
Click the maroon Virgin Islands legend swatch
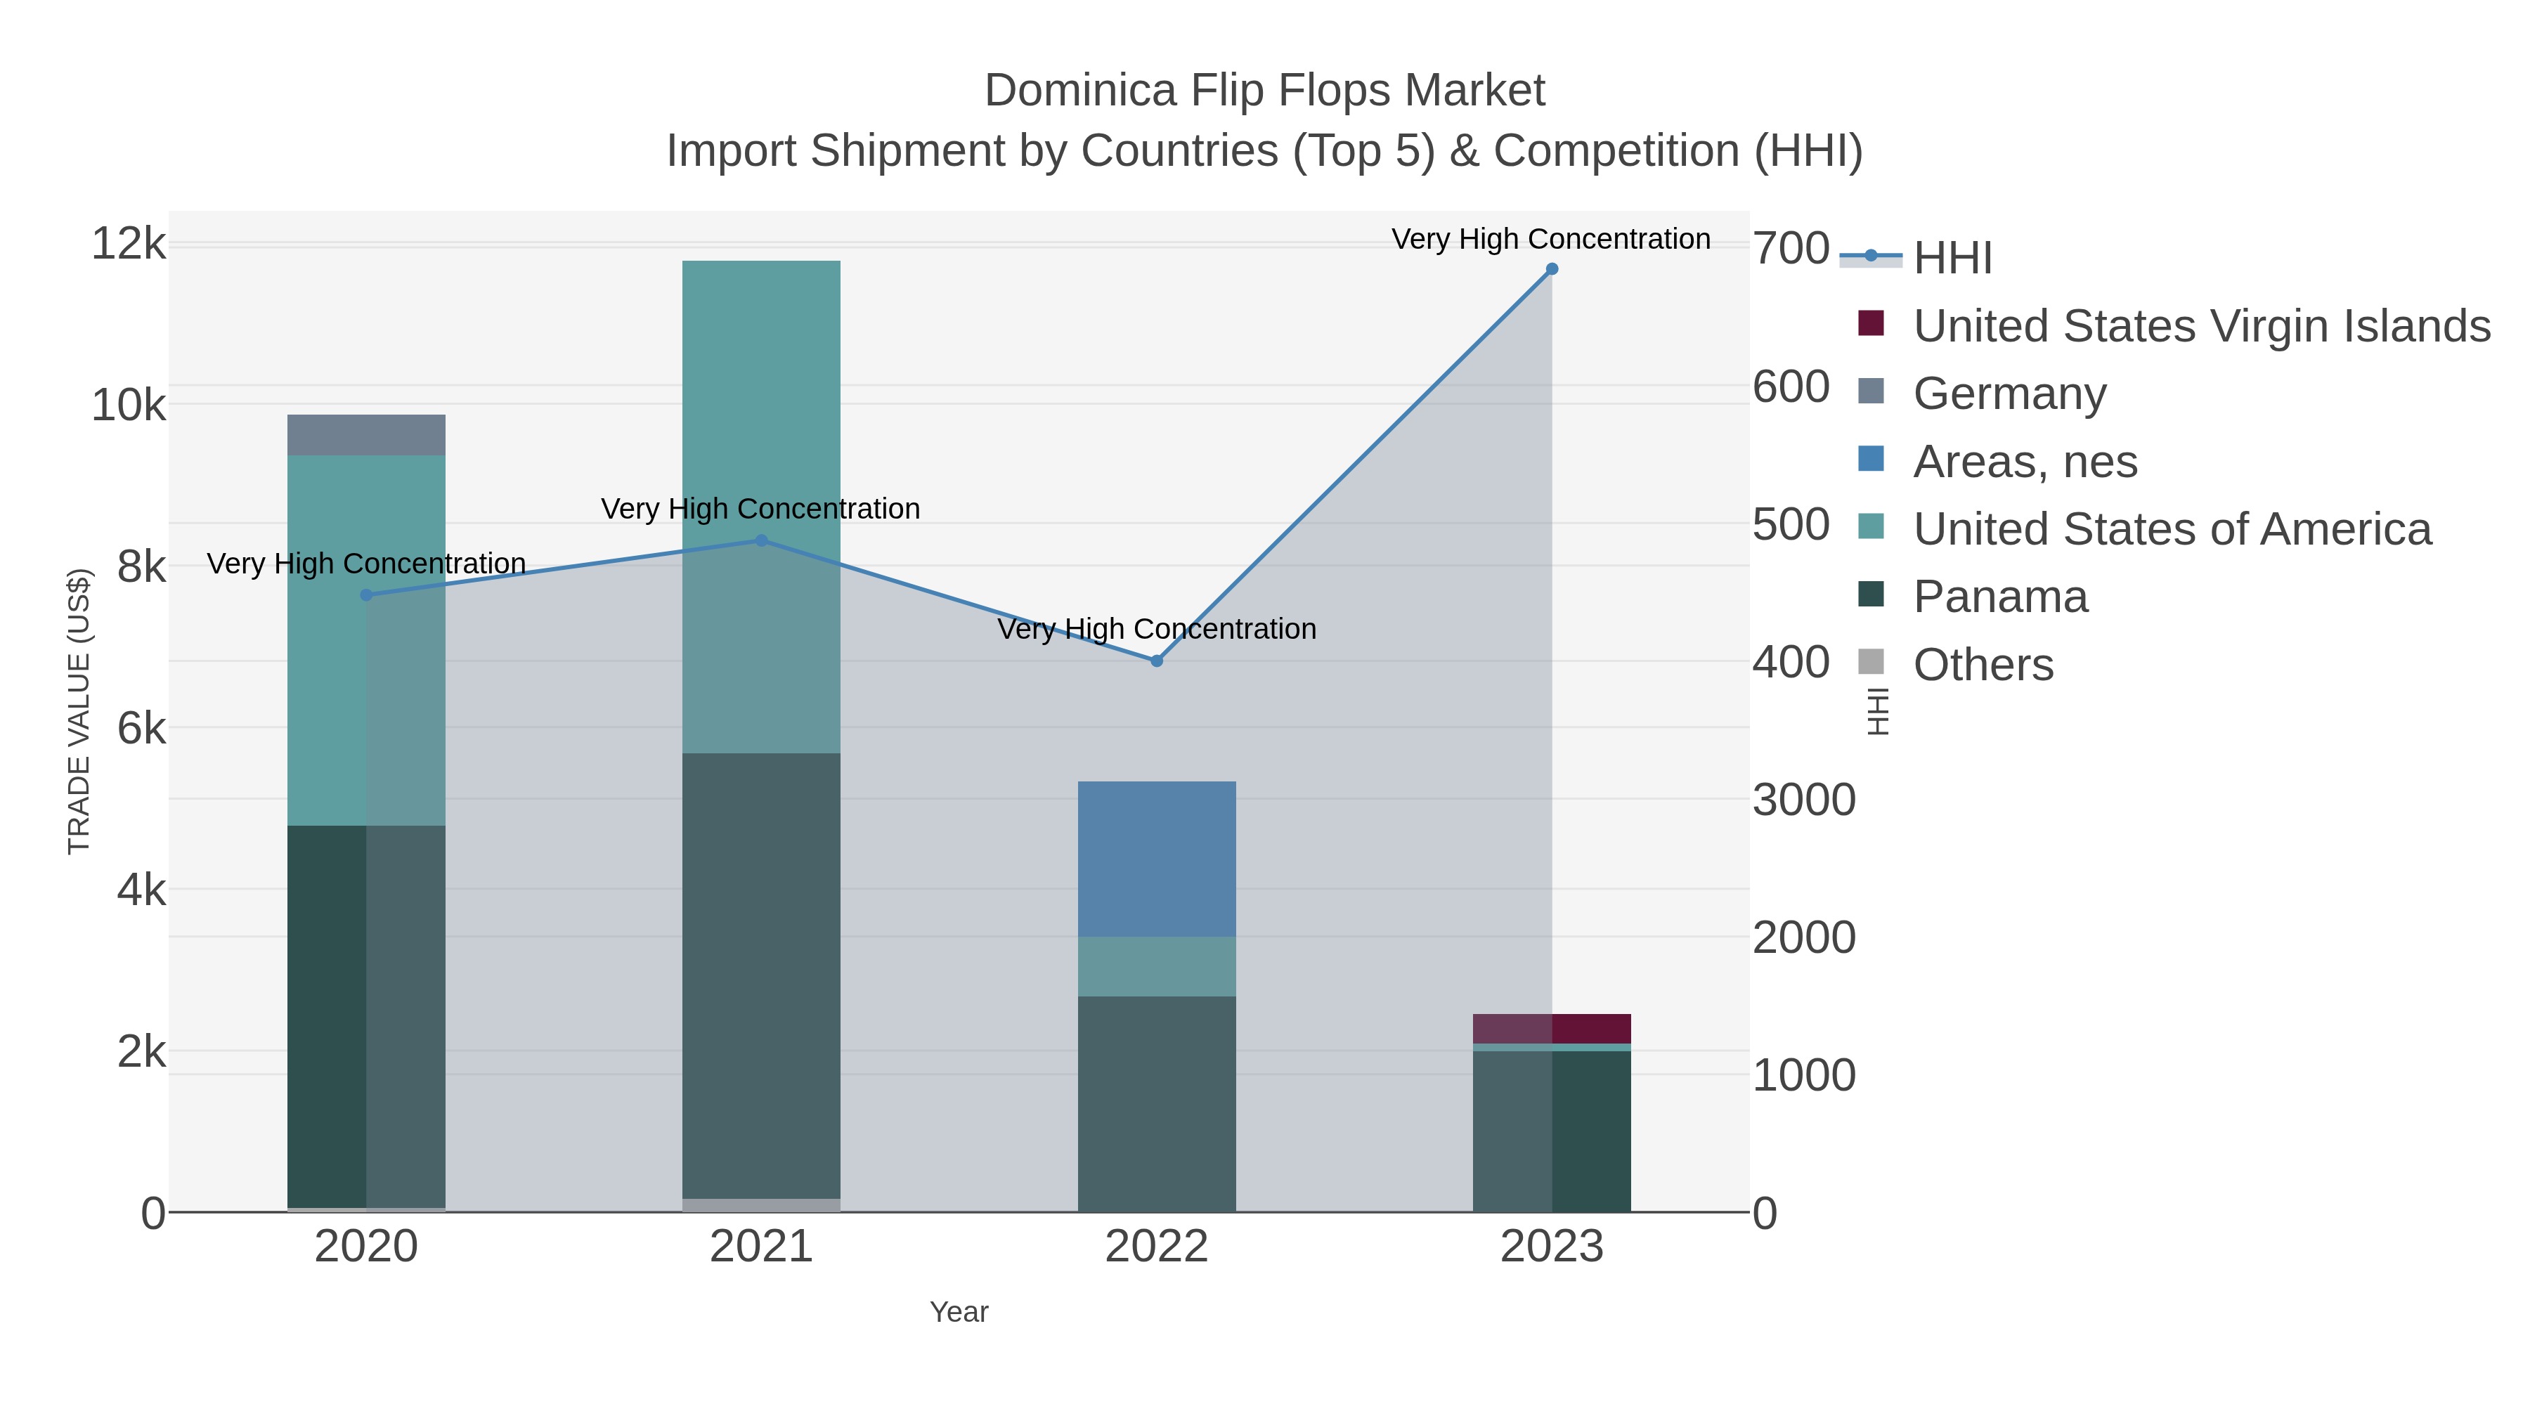[1871, 323]
